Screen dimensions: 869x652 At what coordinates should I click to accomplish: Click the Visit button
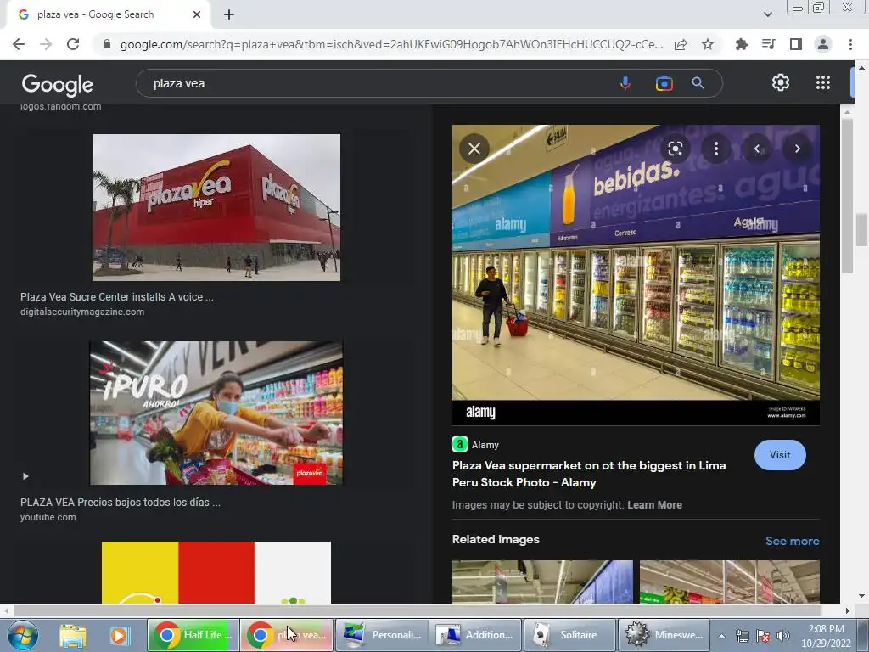[780, 455]
